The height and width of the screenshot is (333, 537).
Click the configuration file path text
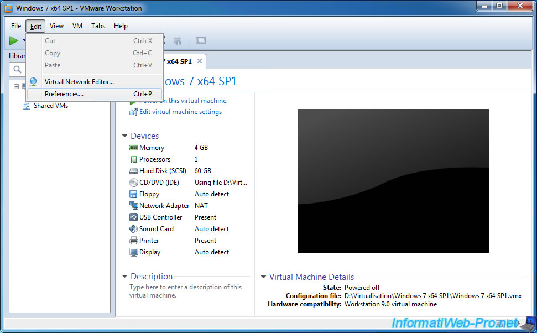[x=433, y=295]
